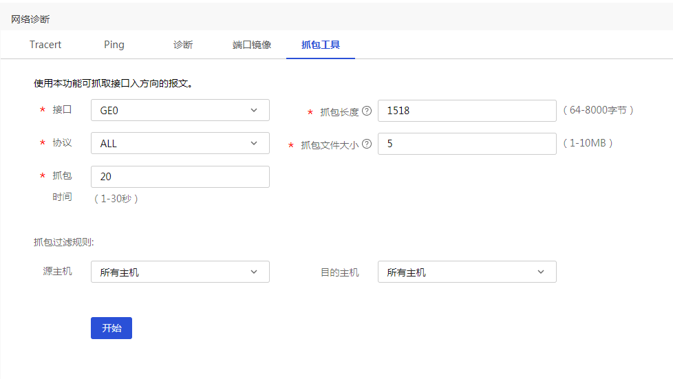Click help icon next to 抓包文件大小
Screen dimensions: 673x379
[x=367, y=144]
